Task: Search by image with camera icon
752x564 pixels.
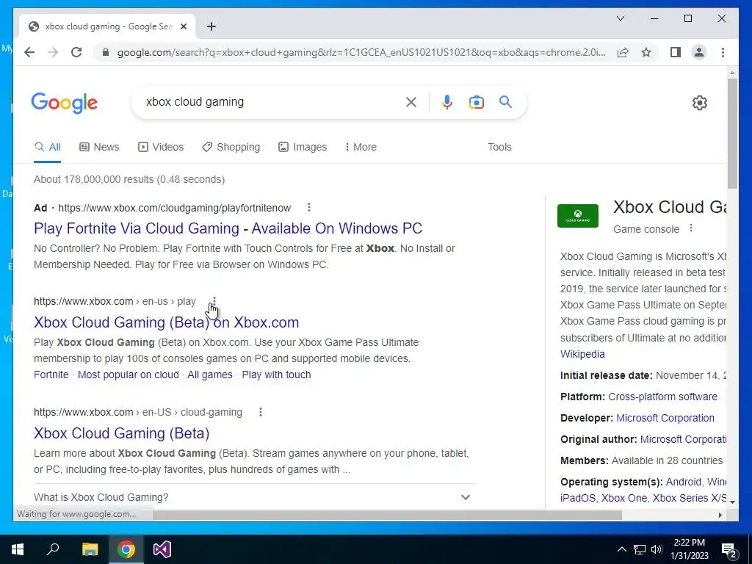Action: pos(476,101)
